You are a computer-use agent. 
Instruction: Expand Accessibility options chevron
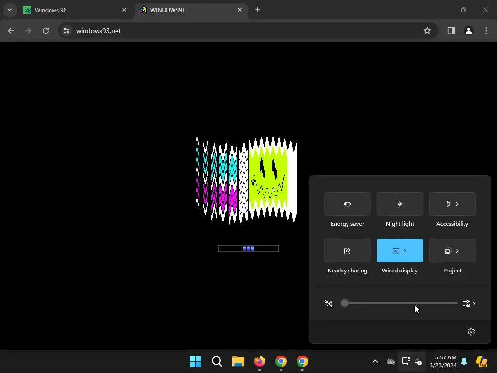(x=457, y=204)
